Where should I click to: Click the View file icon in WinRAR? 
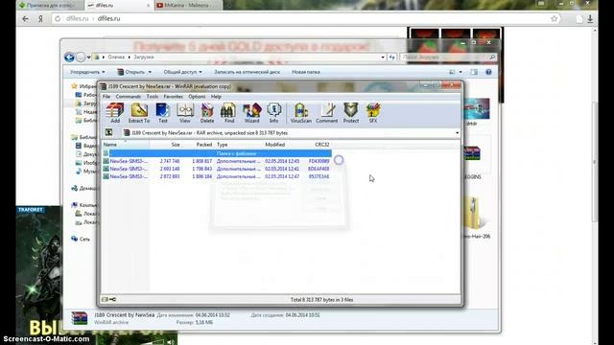tap(185, 113)
